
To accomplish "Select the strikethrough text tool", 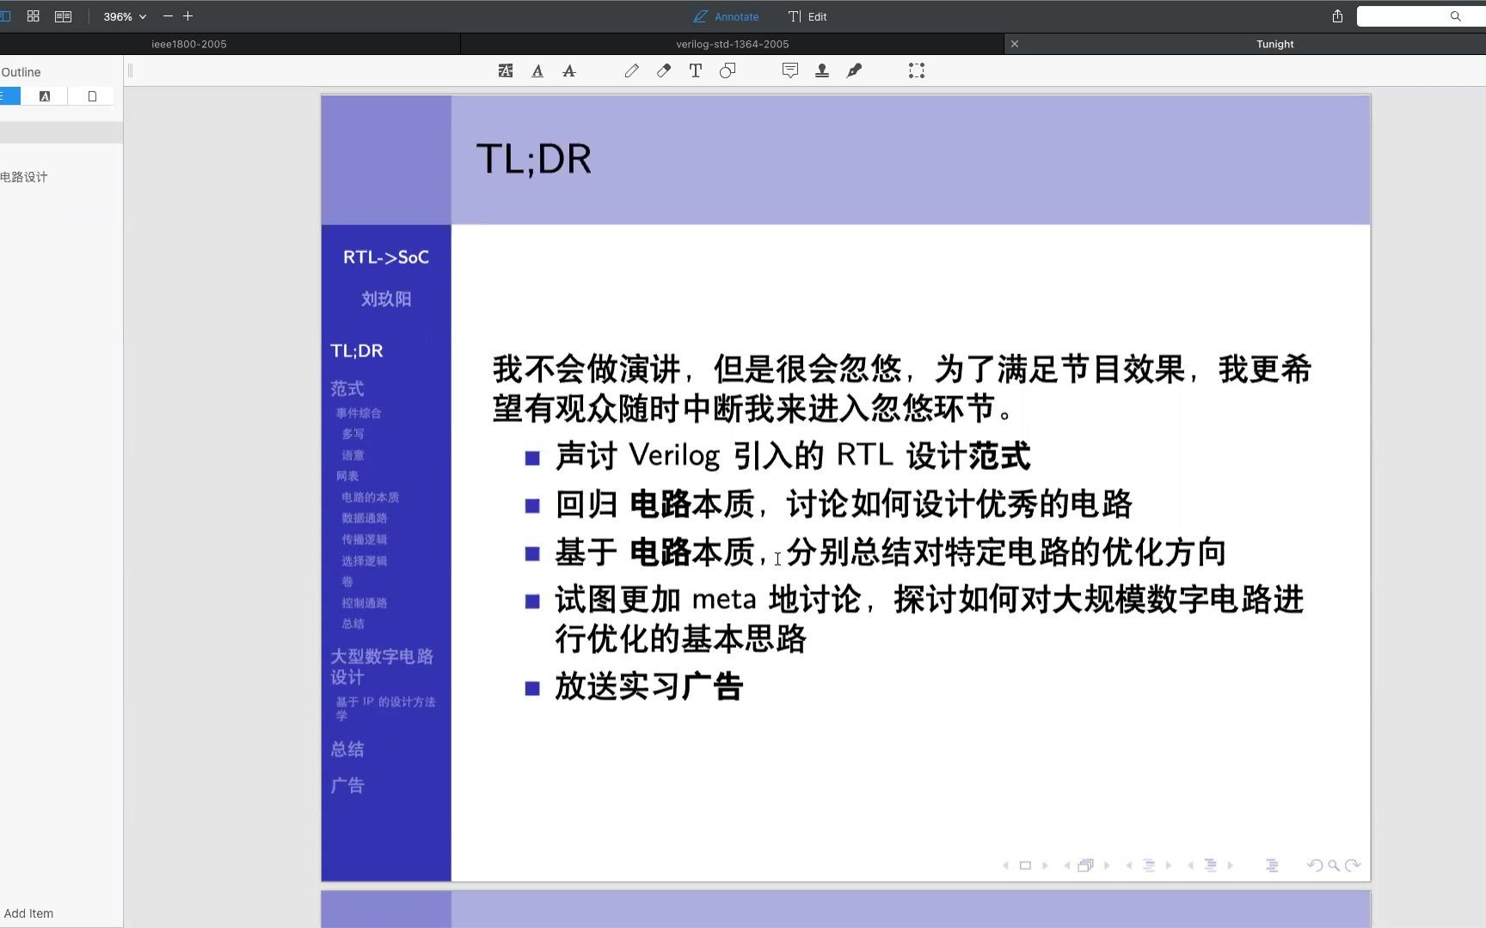I will tap(569, 70).
